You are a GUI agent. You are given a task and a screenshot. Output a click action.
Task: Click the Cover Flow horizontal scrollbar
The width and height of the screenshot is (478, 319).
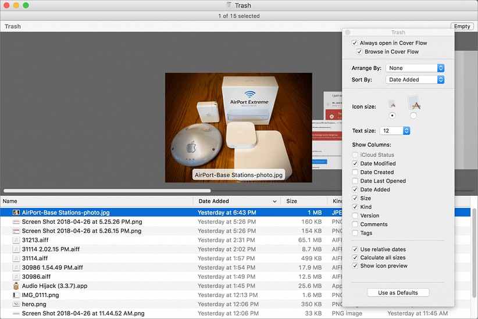coord(107,191)
